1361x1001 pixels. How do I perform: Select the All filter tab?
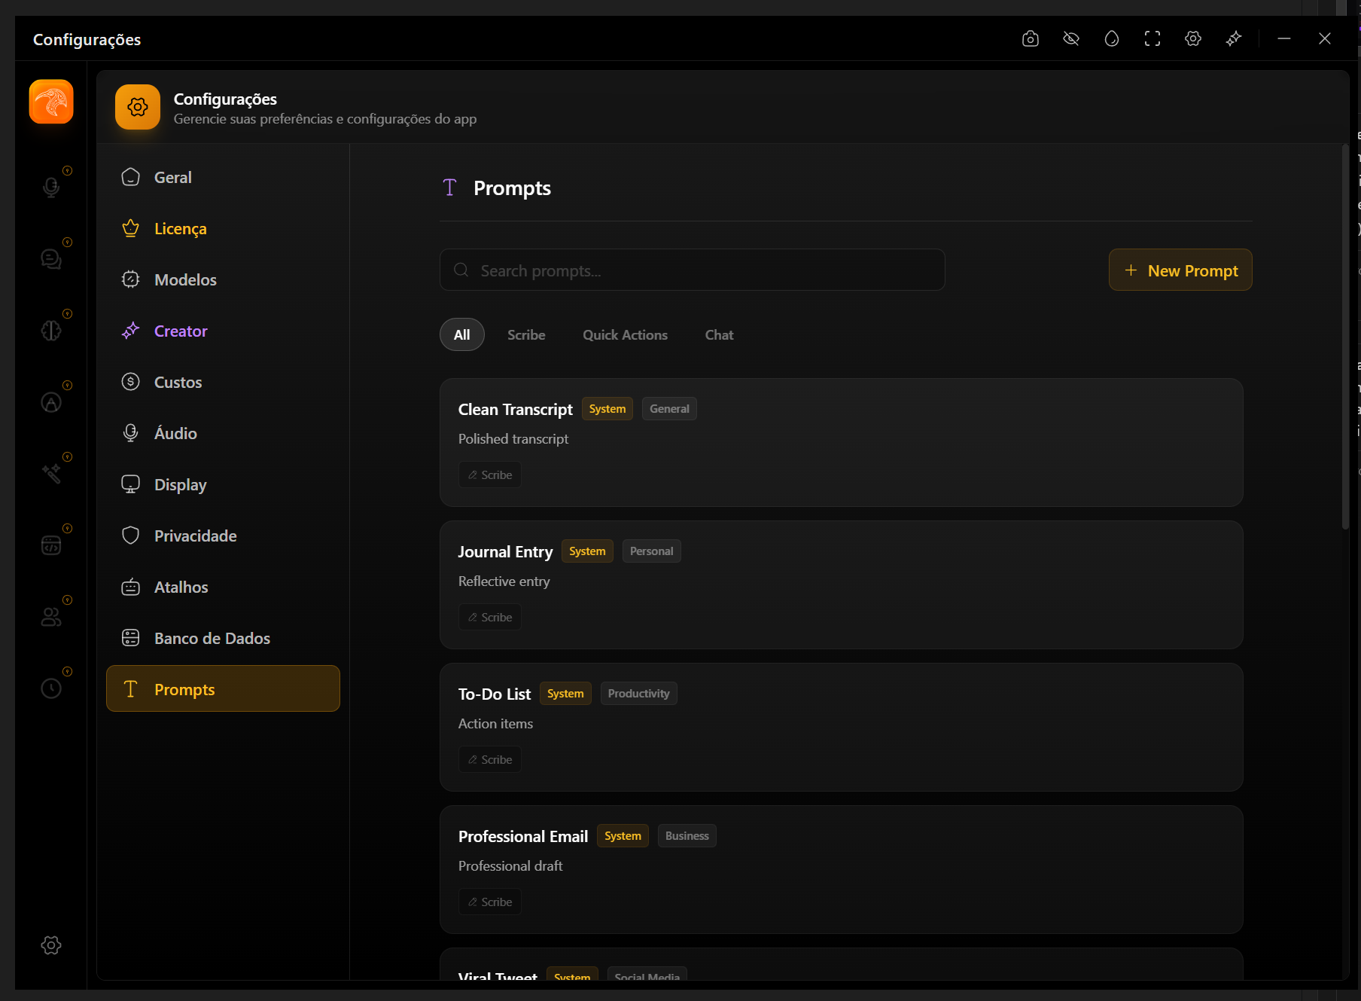pos(462,334)
